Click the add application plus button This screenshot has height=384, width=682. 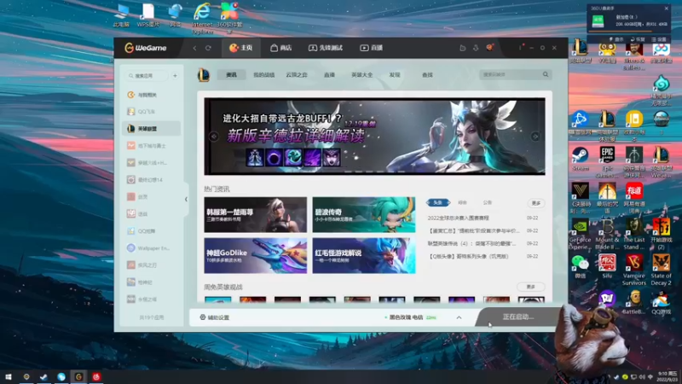[x=175, y=76]
